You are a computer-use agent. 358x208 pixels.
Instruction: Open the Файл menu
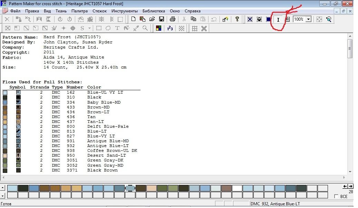point(16,11)
